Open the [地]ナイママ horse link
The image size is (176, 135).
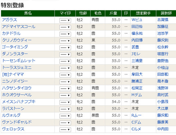click(13, 74)
